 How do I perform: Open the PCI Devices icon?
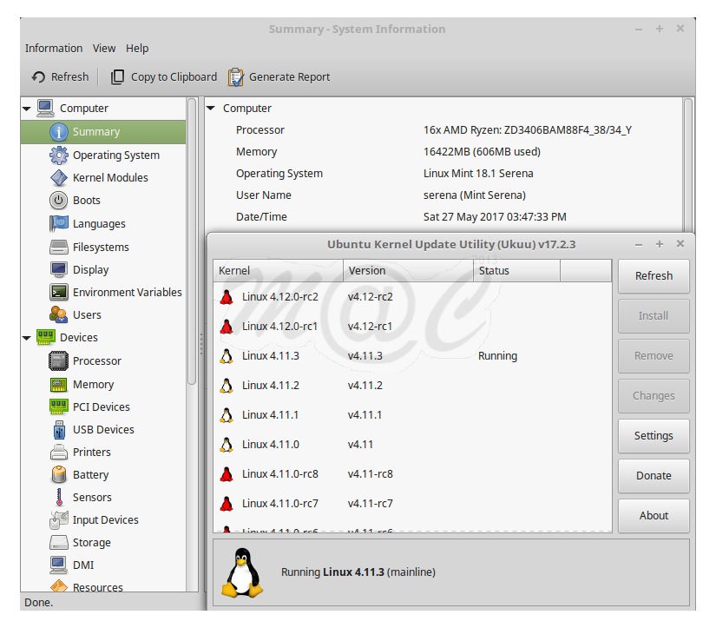[x=58, y=407]
